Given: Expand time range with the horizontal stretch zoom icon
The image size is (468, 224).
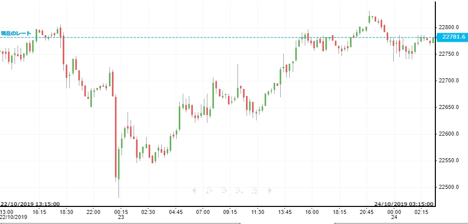Looking at the screenshot, I should pos(240,190).
